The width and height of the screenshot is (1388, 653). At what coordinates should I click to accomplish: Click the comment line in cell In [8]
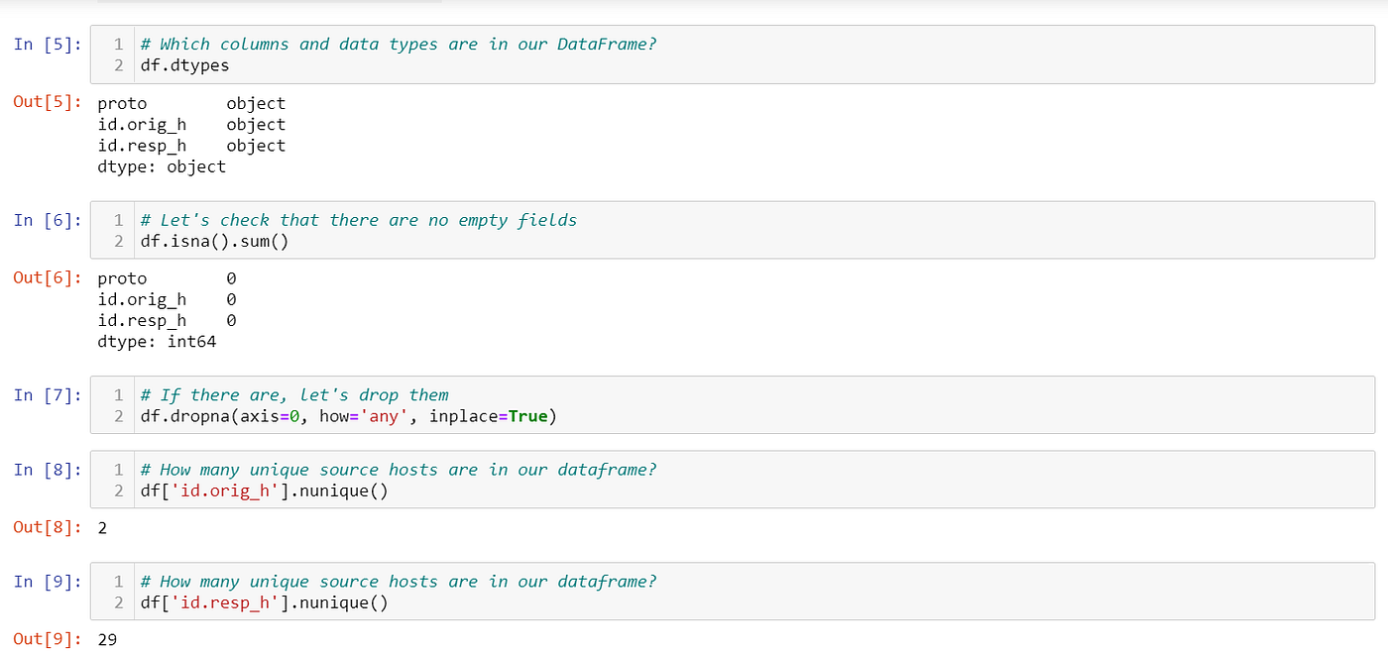399,470
